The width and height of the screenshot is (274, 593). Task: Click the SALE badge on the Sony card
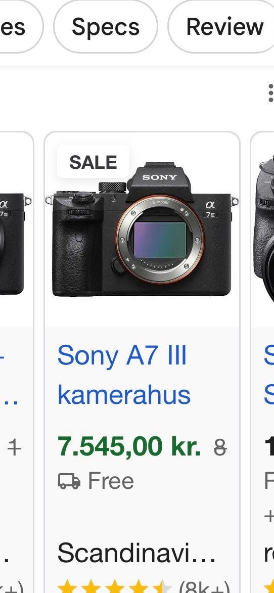(93, 162)
